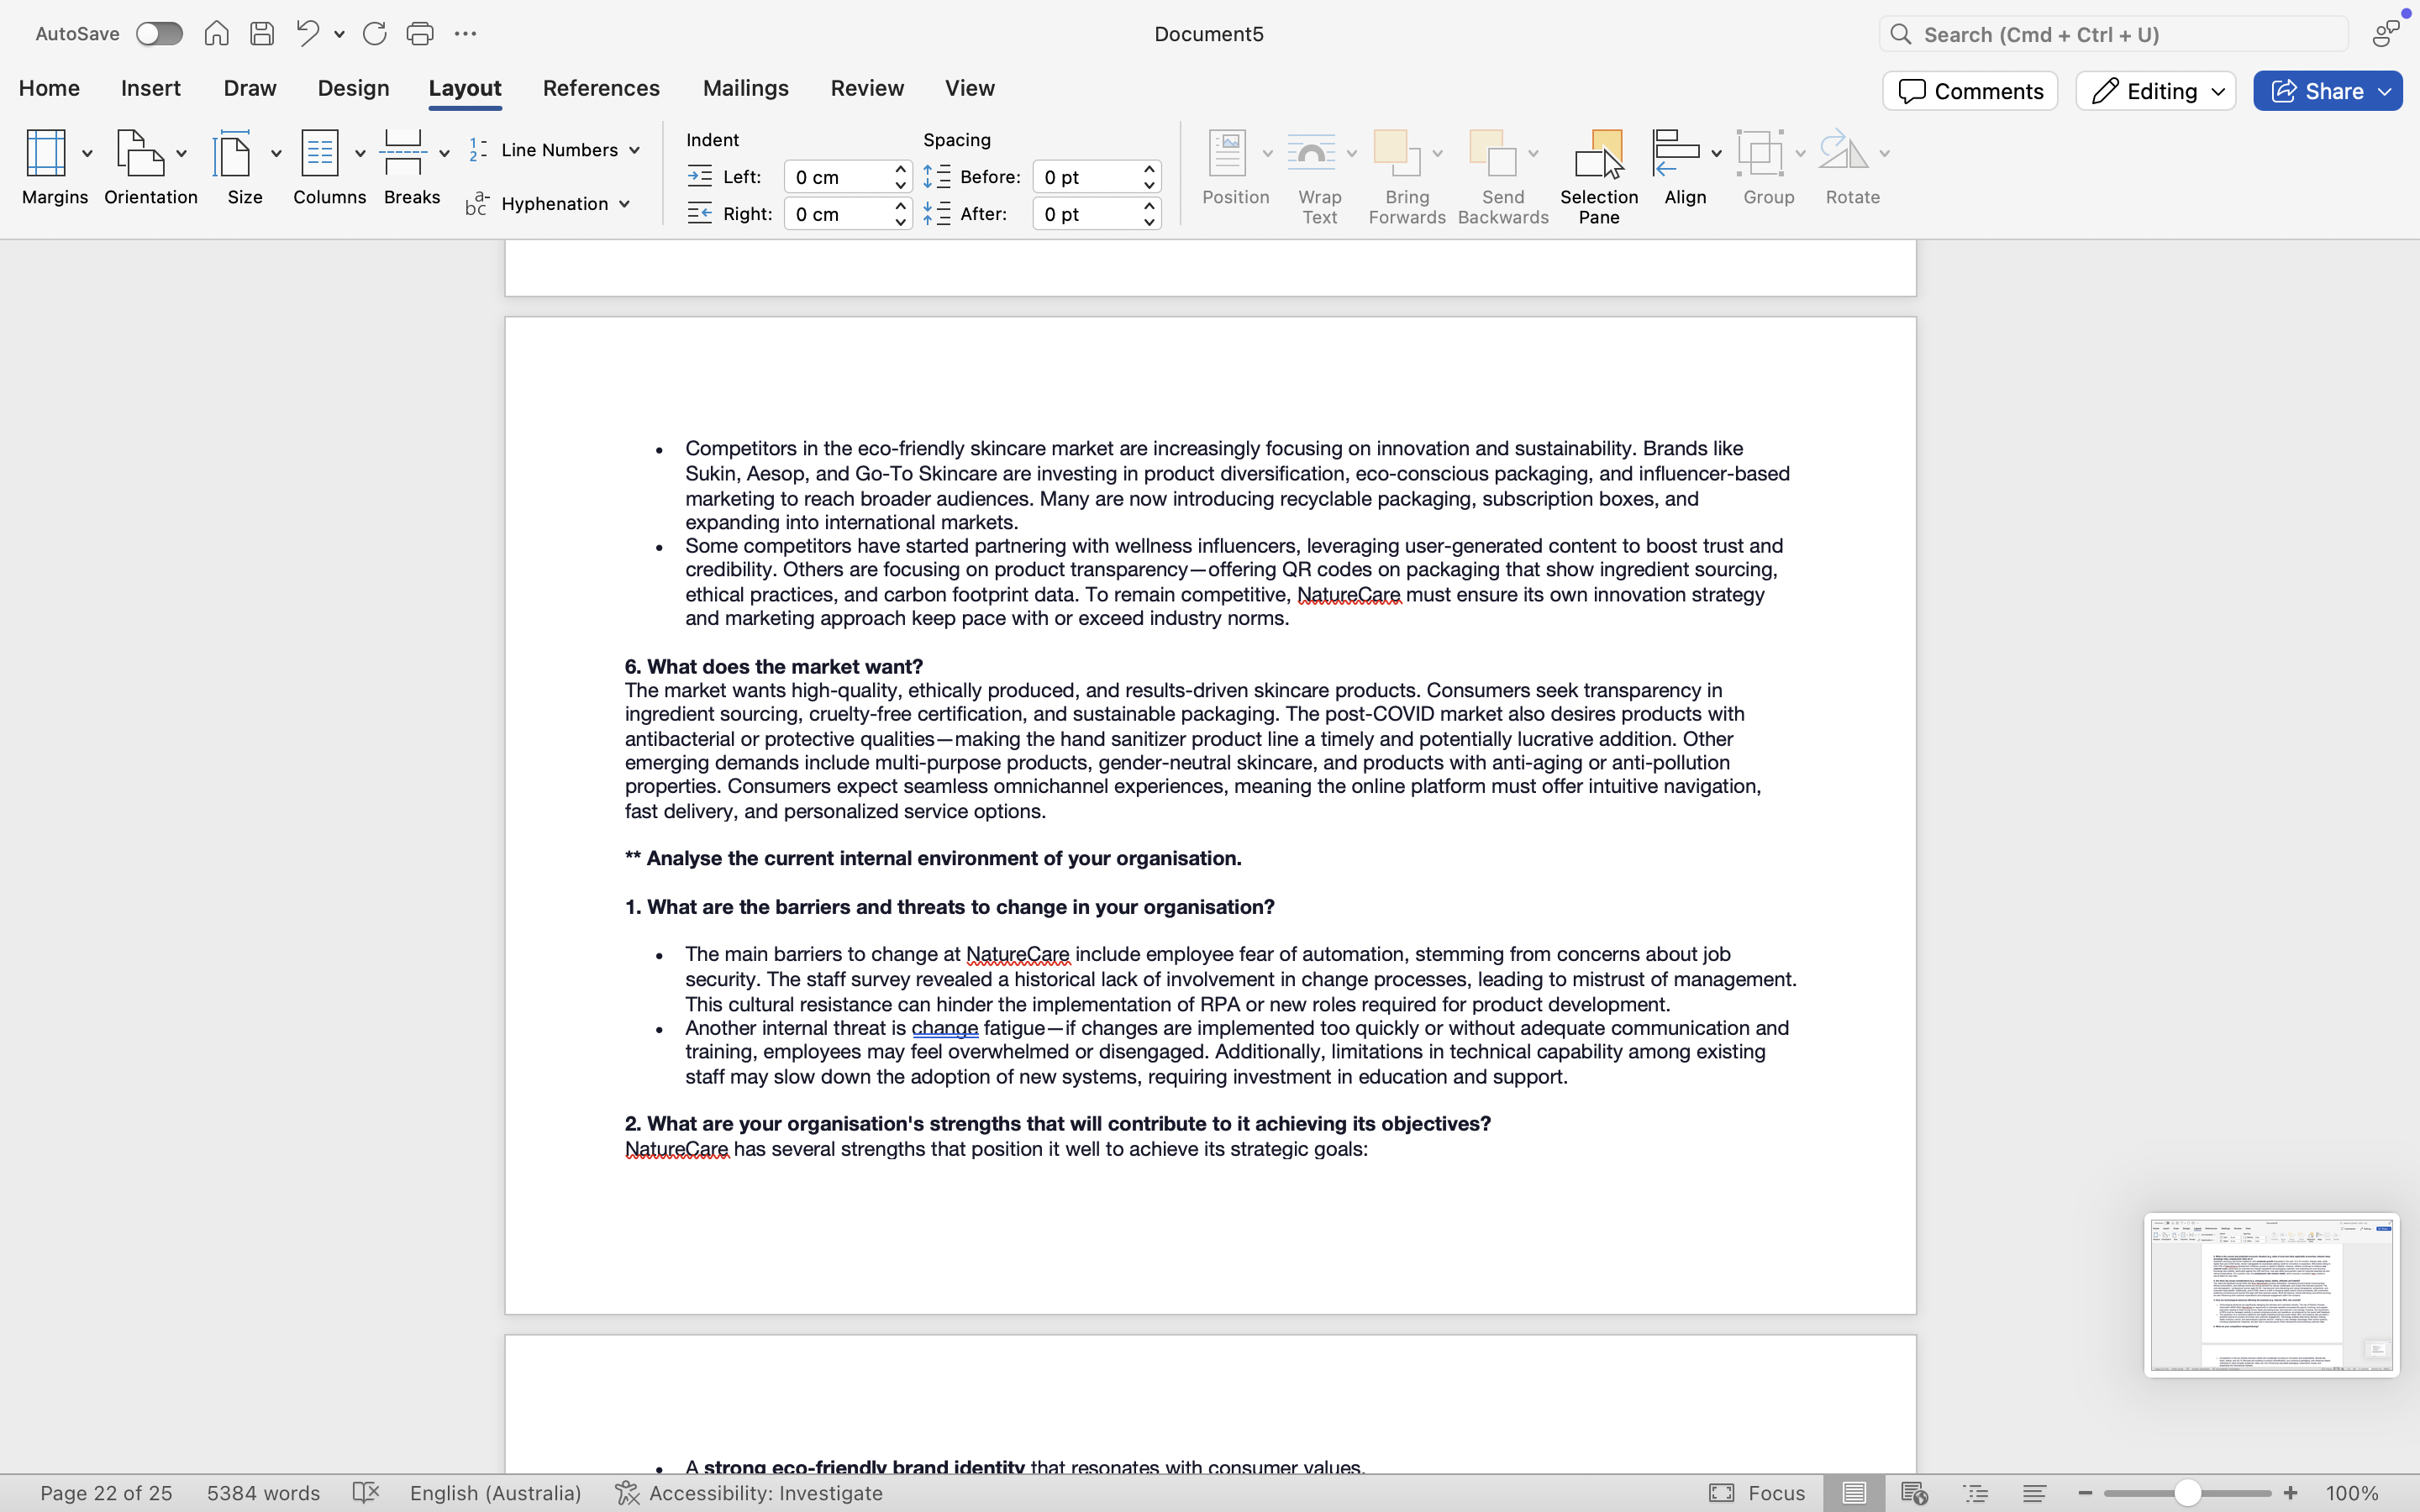Switch to the References tab
The image size is (2420, 1512).
(x=601, y=88)
